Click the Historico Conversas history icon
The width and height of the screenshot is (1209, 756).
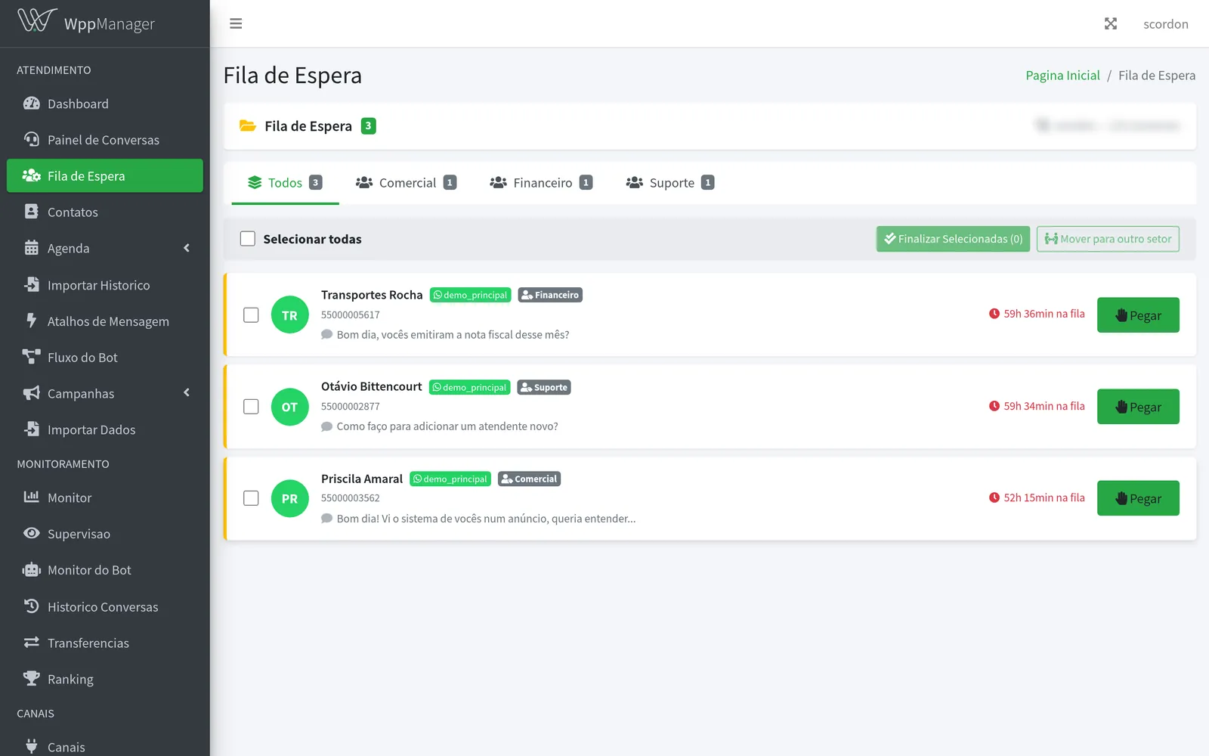pyautogui.click(x=31, y=606)
